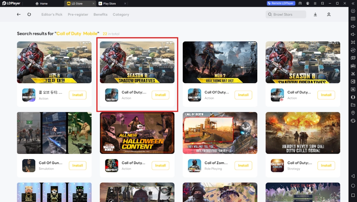Viewport: 357px width, 202px height.
Task: Click the LDPlayer logo in title bar
Action: 11,3
